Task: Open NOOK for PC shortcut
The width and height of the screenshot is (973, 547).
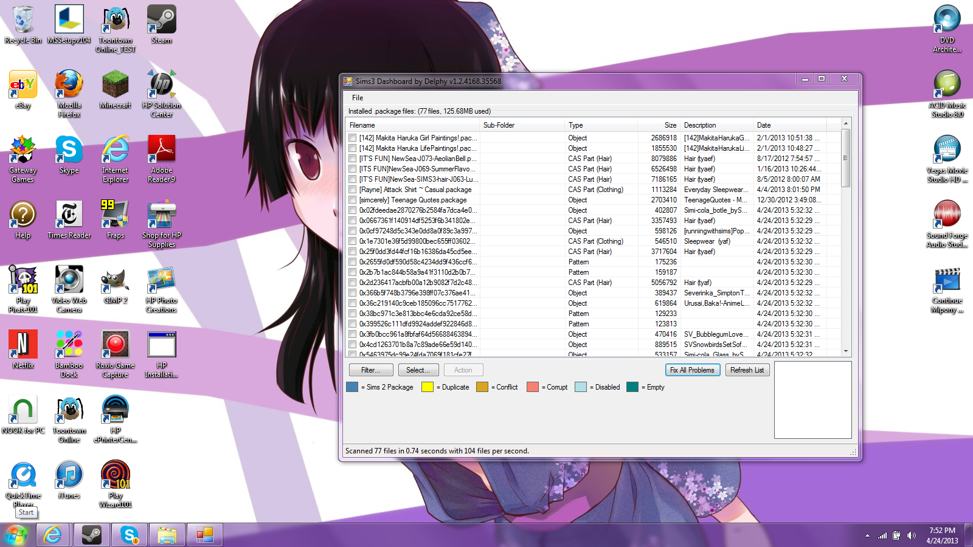Action: point(23,415)
